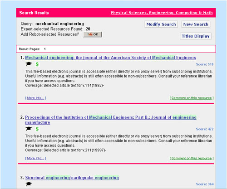Select result page 1
Screen dimensions: 227x189
45,49
